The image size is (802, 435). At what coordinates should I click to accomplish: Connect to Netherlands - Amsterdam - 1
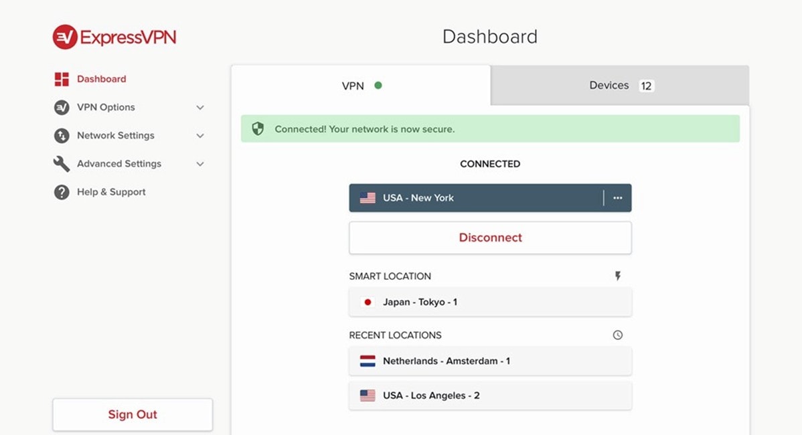click(x=490, y=361)
